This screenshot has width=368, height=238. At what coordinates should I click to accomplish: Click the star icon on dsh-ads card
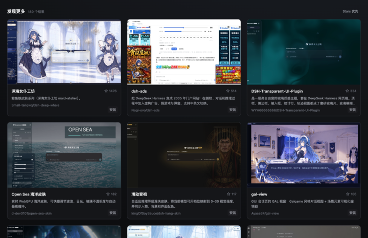[x=228, y=91]
